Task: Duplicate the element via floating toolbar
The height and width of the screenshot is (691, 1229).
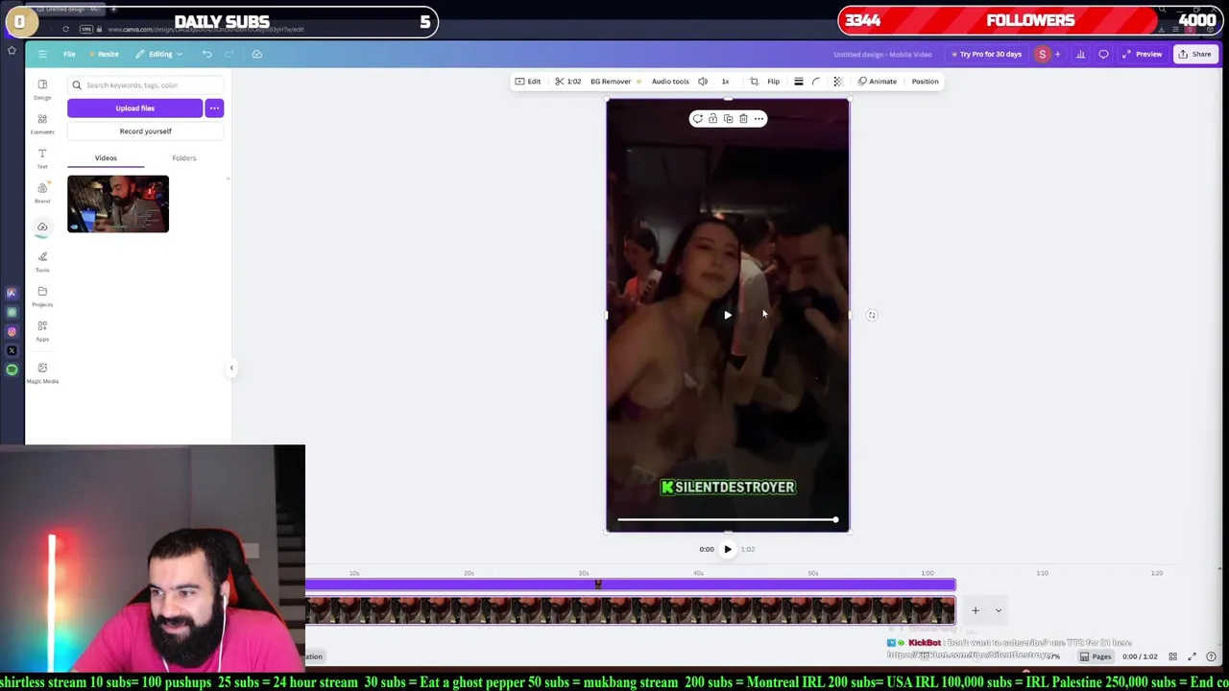Action: click(x=728, y=119)
